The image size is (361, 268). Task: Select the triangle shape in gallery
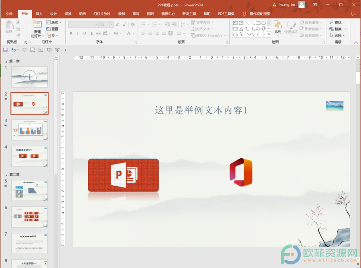point(241,29)
